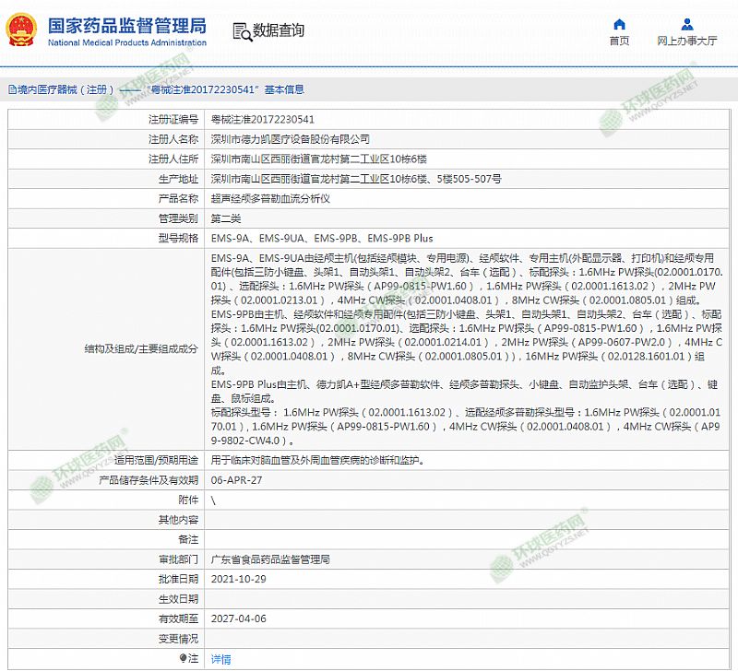The image size is (738, 671).
Task: Click the expiry date 2027-04-06
Action: (238, 618)
